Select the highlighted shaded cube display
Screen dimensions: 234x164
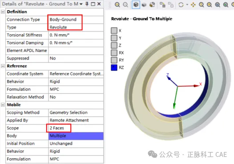pyautogui.click(x=136, y=4)
